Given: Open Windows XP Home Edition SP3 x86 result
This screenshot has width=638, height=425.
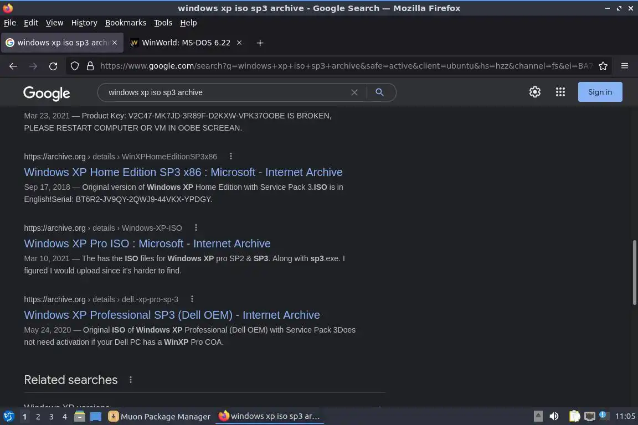Looking at the screenshot, I should coord(183,172).
